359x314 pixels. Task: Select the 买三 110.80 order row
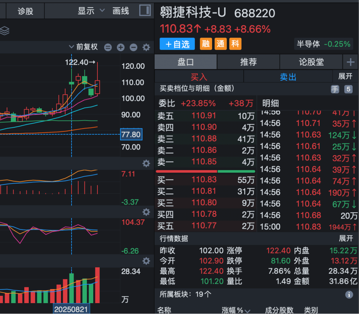(x=205, y=203)
